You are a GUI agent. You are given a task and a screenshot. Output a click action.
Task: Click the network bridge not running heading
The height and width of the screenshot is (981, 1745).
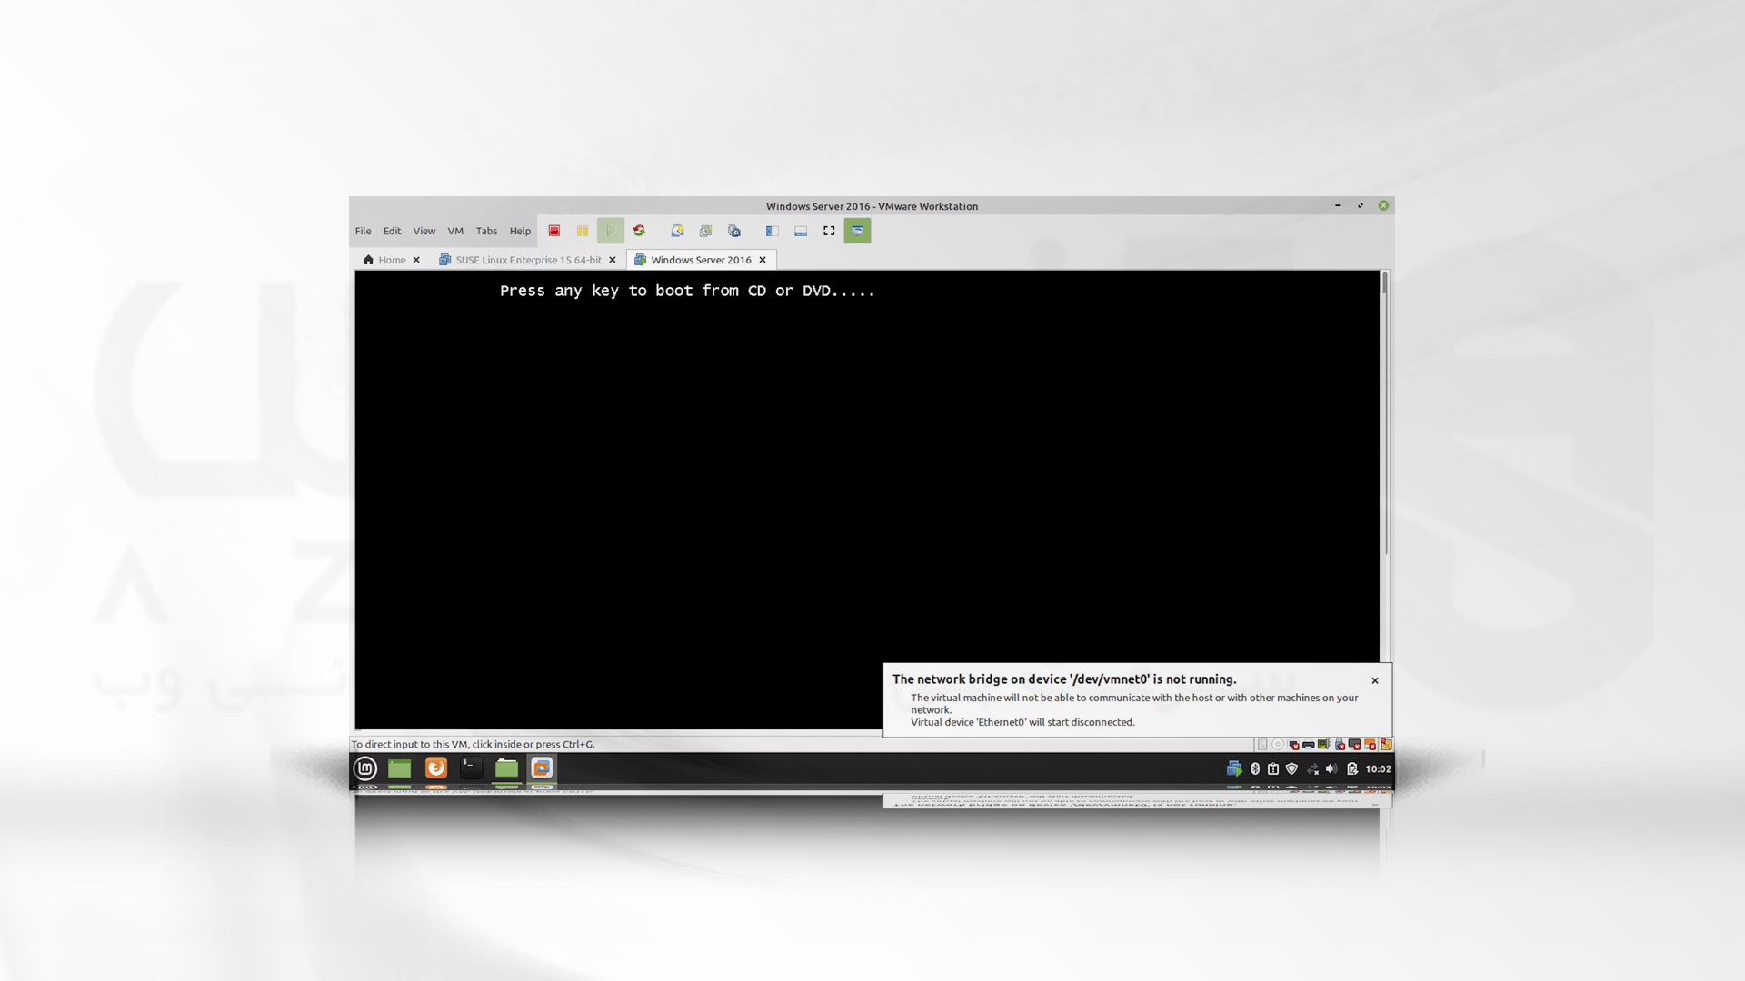click(x=1064, y=679)
